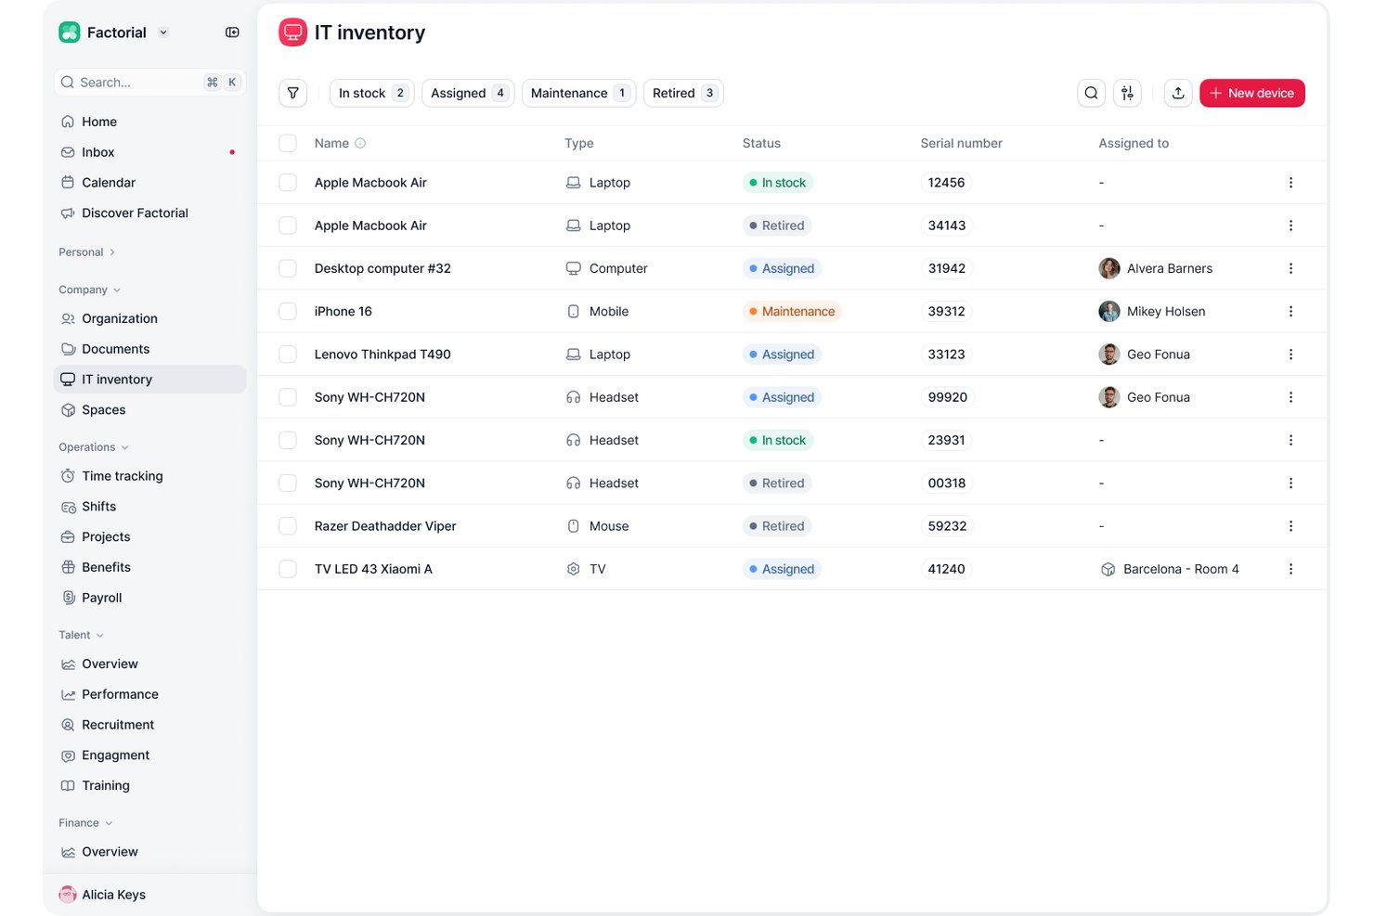Open row menu for serial 00318 headset
Screen dimensions: 1374x916
coord(1290,484)
